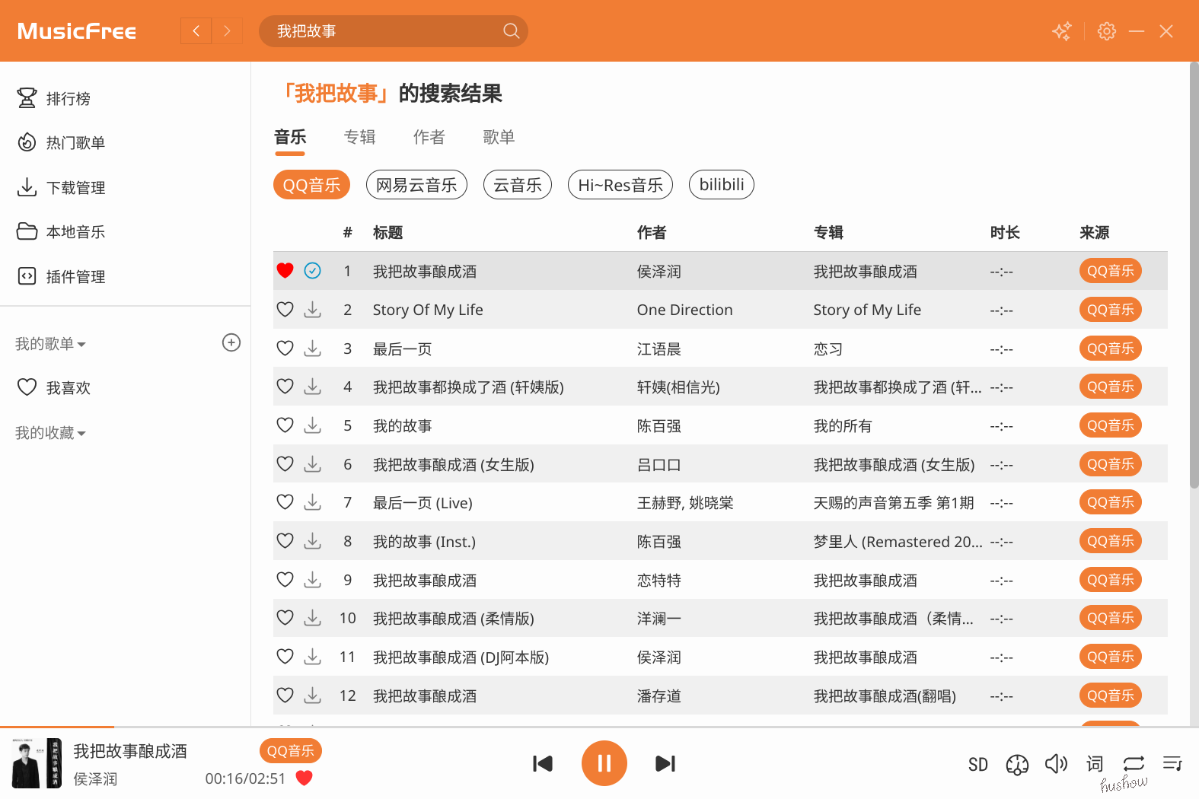Click QQ音乐 tag on Story Of My Life row
This screenshot has height=799, width=1199.
pos(1111,309)
